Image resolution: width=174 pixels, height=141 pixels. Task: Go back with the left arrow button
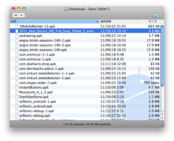point(15,15)
